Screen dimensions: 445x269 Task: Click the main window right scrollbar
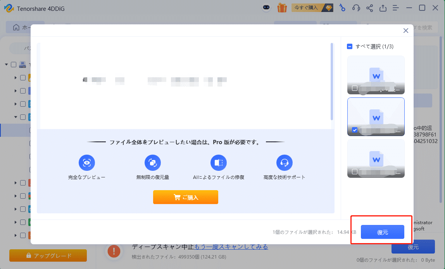click(x=441, y=119)
